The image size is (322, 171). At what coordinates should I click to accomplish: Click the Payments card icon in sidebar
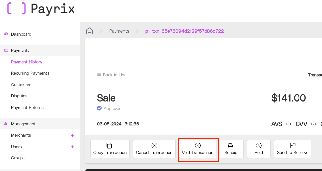coord(6,50)
